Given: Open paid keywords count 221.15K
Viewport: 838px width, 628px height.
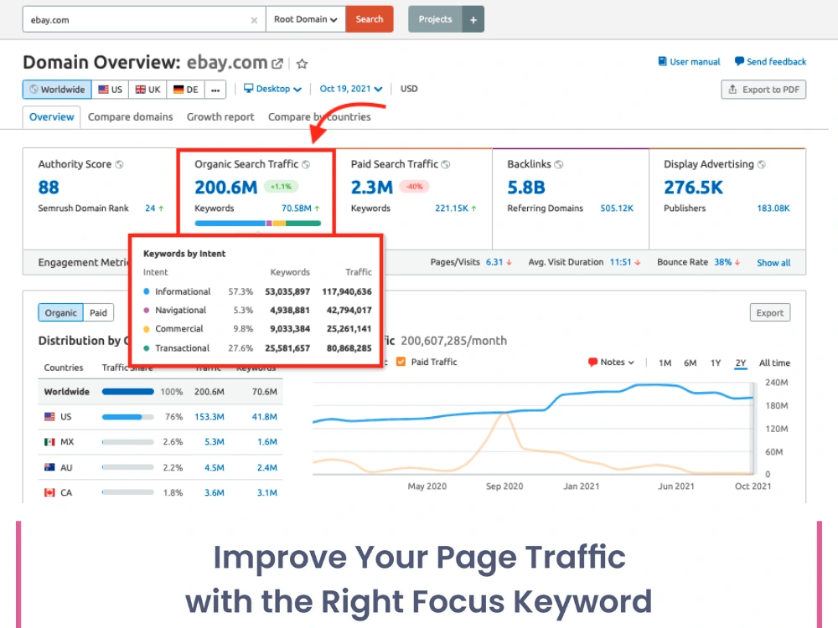Looking at the screenshot, I should coord(452,208).
